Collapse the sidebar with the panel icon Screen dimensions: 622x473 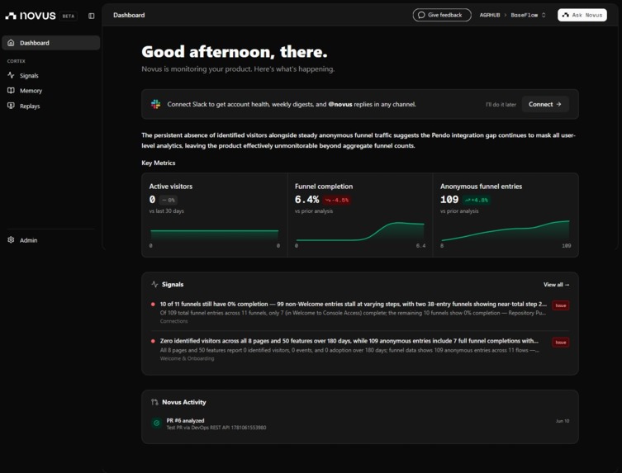pyautogui.click(x=91, y=16)
